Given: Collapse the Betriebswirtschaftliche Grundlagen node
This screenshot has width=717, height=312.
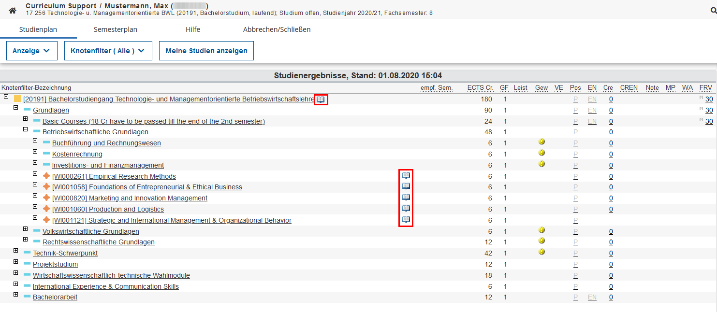Looking at the screenshot, I should coord(26,130).
